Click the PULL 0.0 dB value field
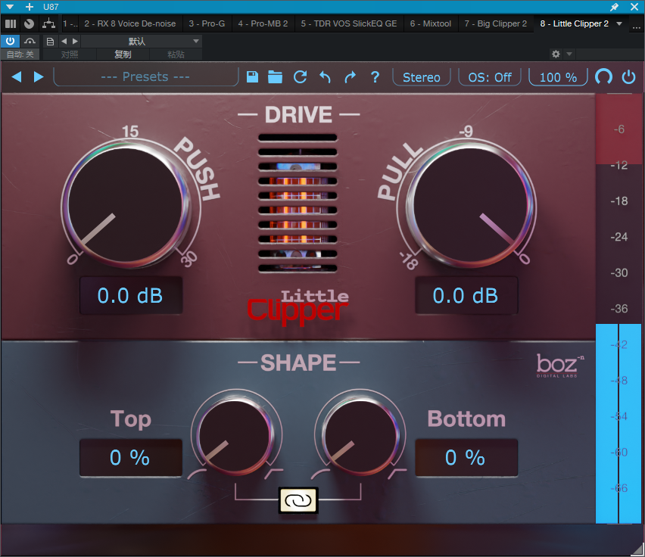Screen dimensions: 645x557 tap(466, 296)
